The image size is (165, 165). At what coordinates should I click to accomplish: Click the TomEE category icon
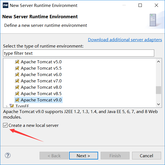pos(12,106)
